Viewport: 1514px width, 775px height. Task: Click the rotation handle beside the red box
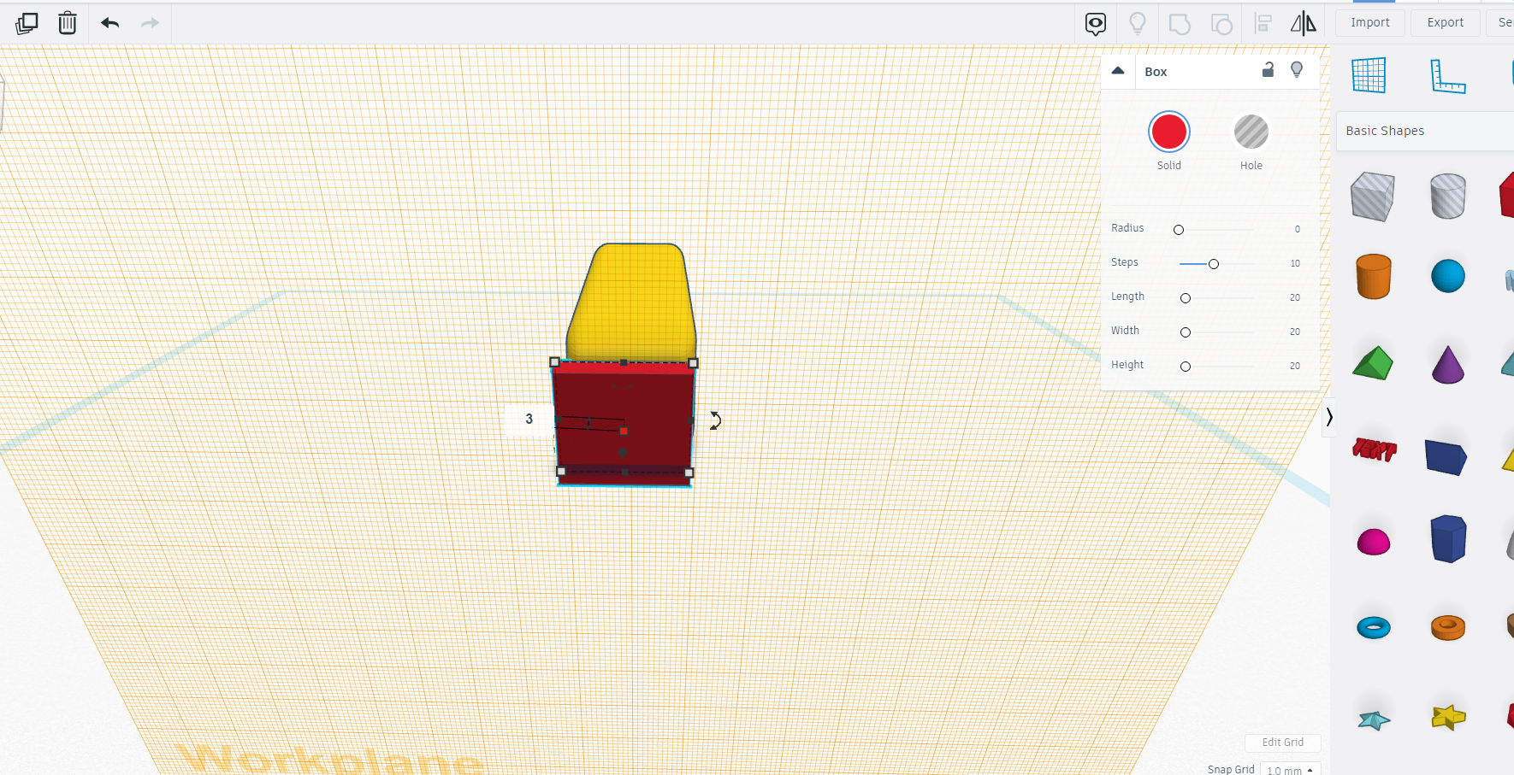tap(715, 420)
